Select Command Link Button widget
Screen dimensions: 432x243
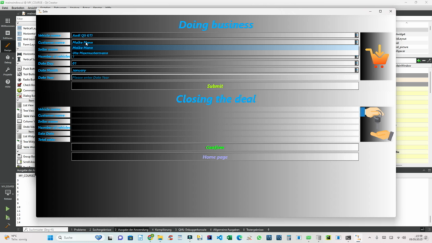point(26,90)
